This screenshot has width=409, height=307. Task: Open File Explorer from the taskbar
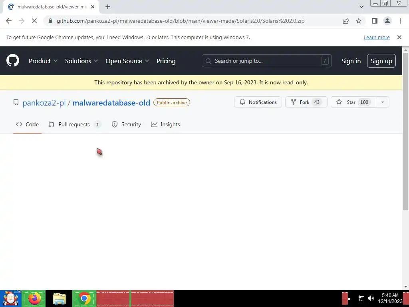tap(60, 298)
